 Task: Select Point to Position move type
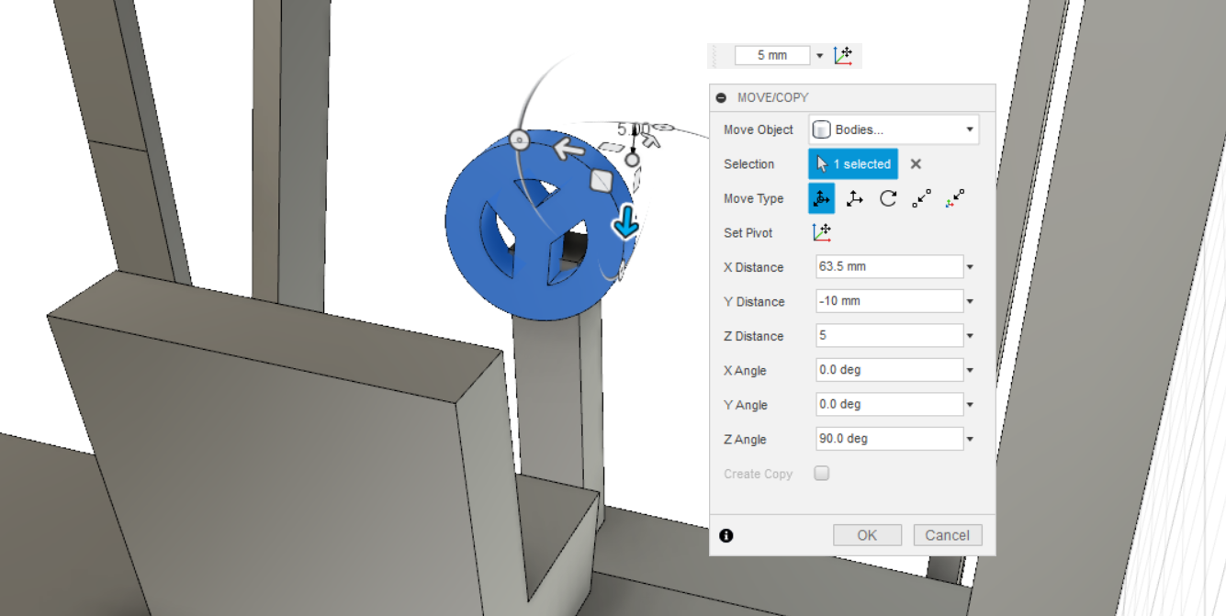point(955,198)
